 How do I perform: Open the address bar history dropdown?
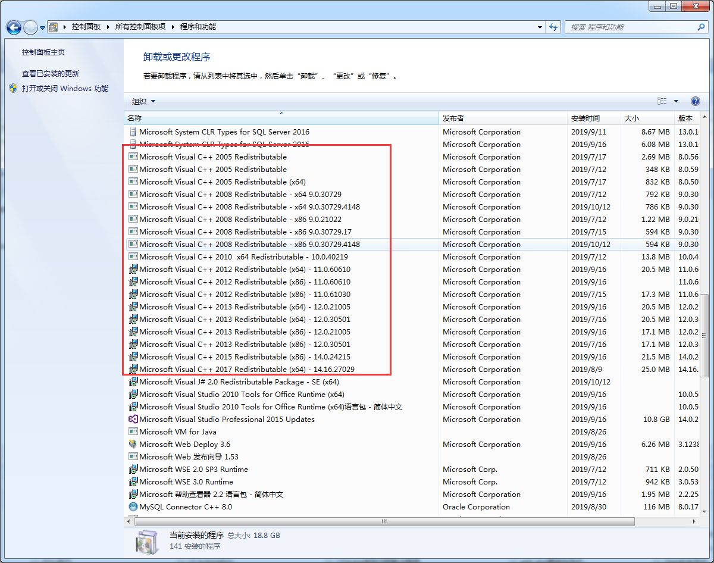540,27
